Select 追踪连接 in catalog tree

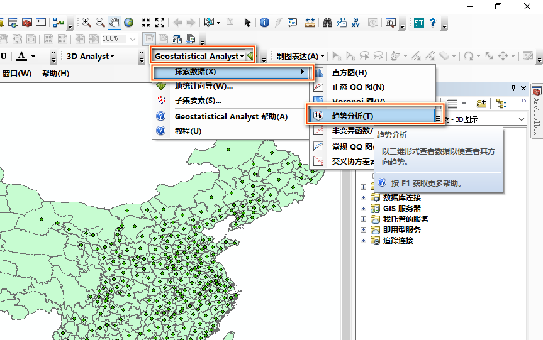coord(398,240)
